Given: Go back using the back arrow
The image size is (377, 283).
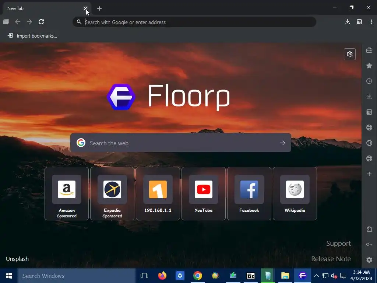Looking at the screenshot, I should coord(18,22).
